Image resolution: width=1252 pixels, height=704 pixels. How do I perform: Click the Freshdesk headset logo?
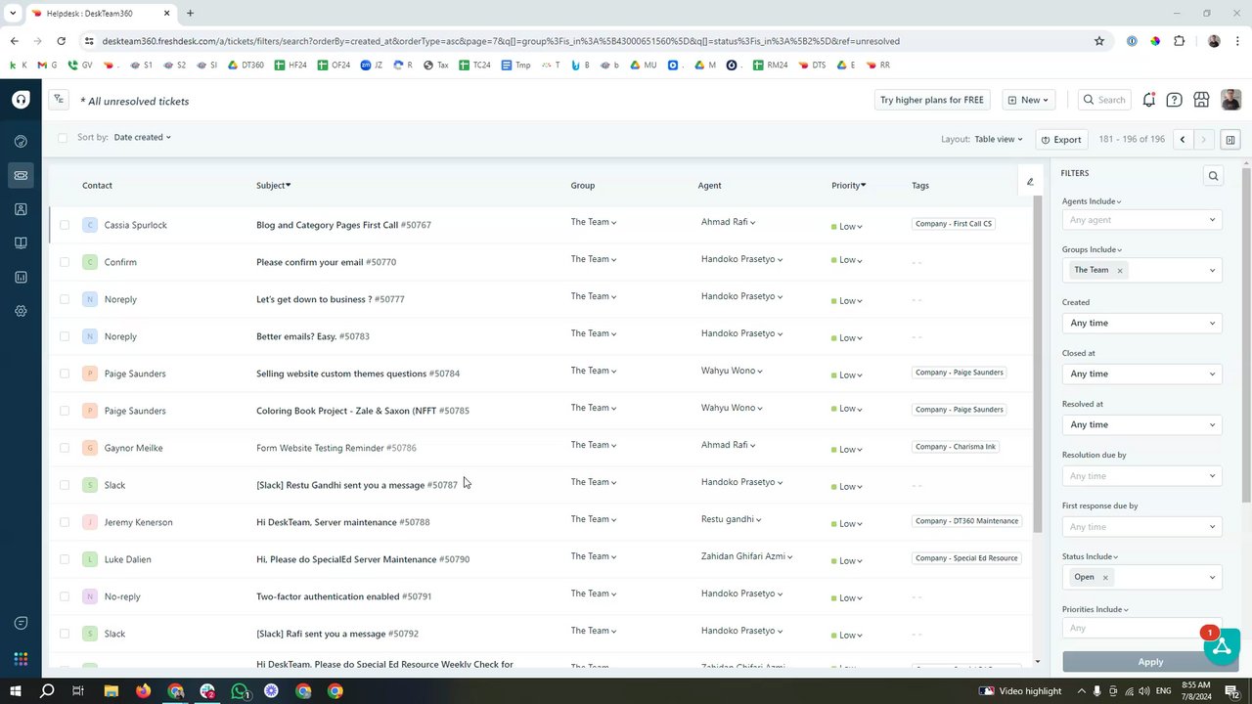click(x=21, y=100)
